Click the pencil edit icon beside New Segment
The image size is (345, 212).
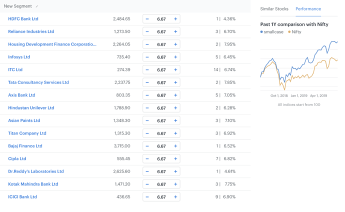click(37, 6)
